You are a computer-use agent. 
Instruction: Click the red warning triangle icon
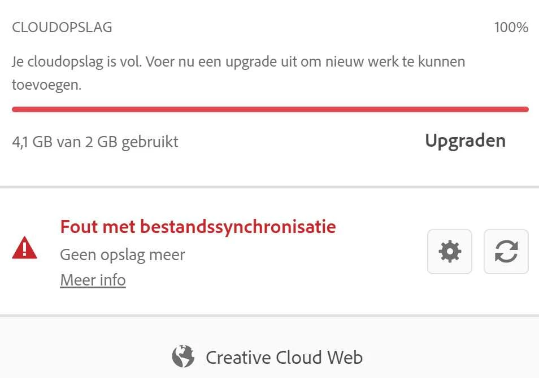(24, 248)
